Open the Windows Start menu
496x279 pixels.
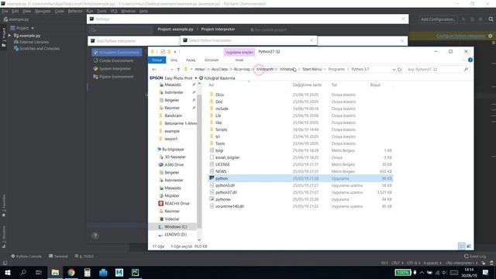(7, 272)
